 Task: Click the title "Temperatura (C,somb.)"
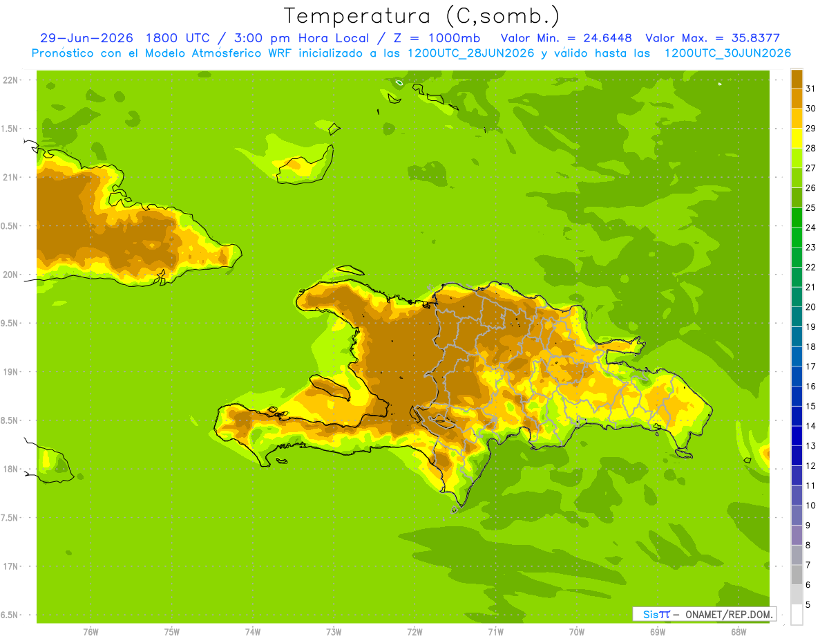click(x=422, y=17)
